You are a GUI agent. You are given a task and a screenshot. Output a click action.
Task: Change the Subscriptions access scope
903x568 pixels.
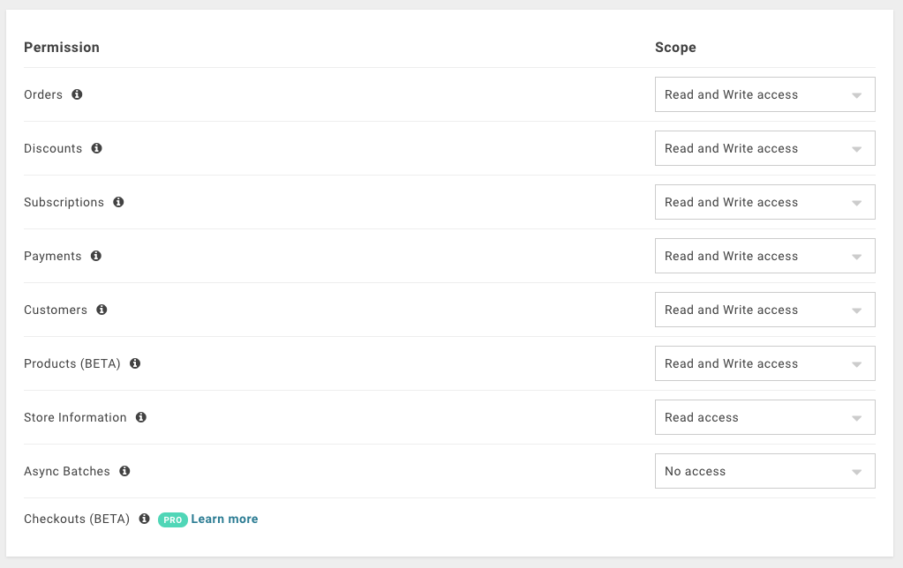pos(764,202)
